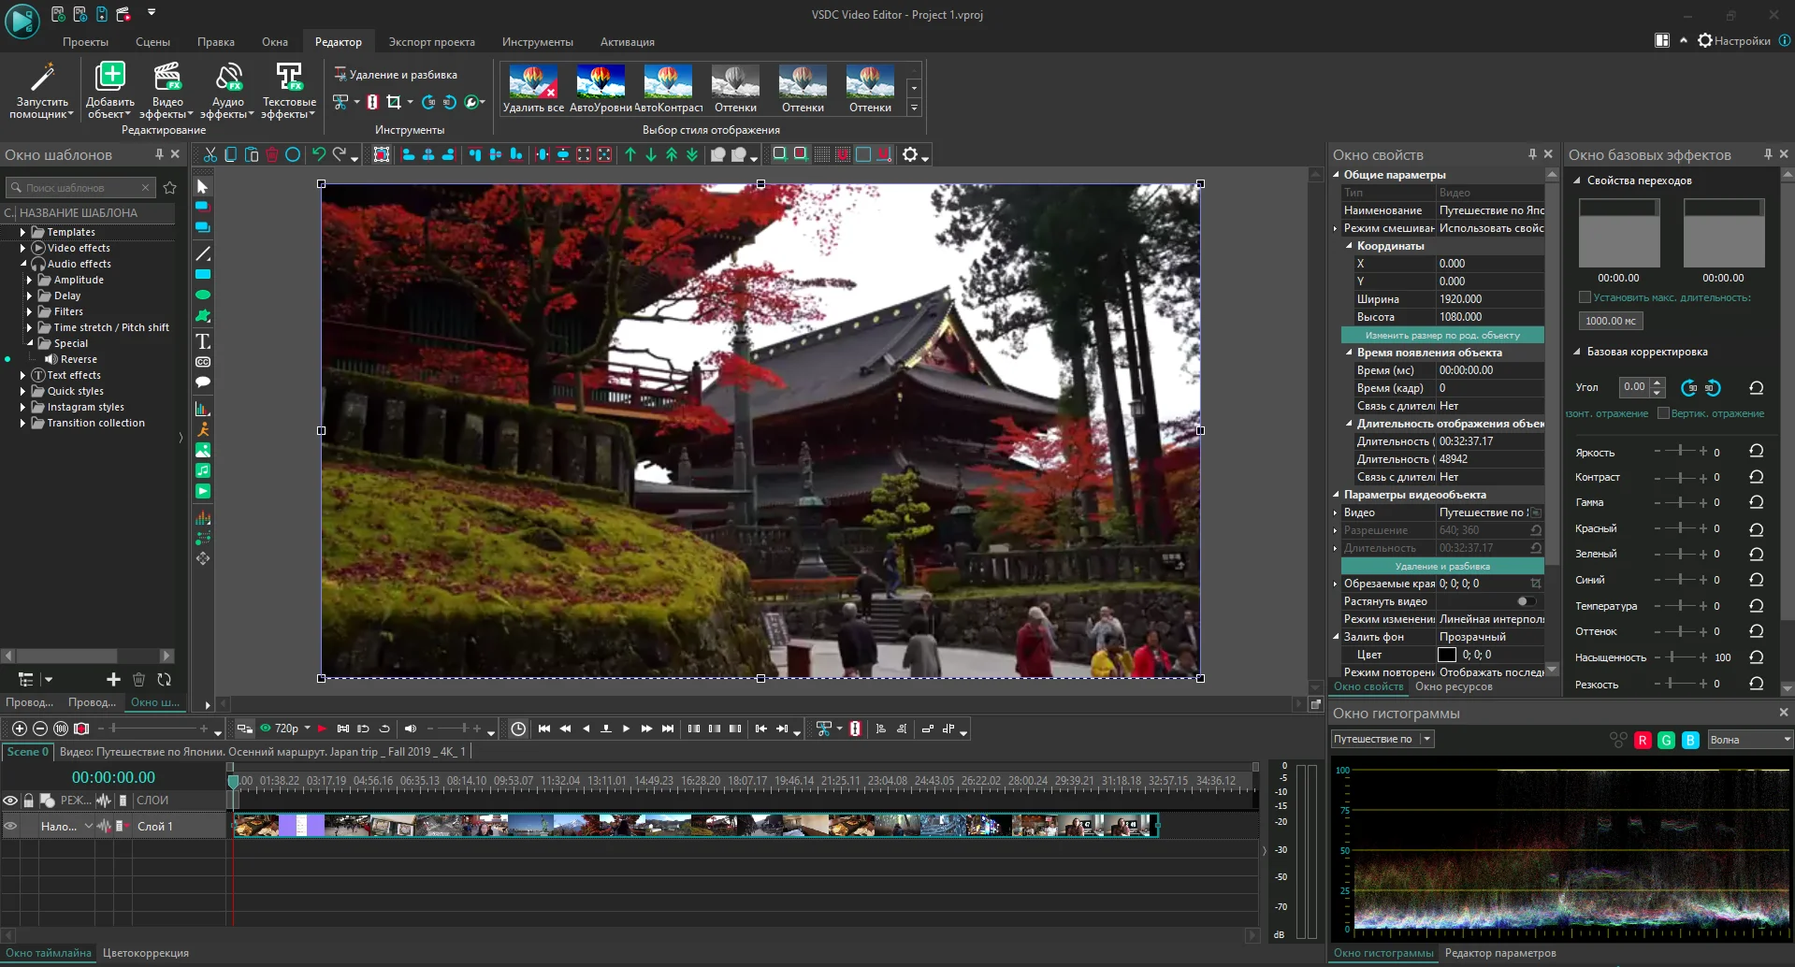Screen dimensions: 1795x967
Task: Open Видео эффекты in the ribbon
Action: pyautogui.click(x=167, y=91)
